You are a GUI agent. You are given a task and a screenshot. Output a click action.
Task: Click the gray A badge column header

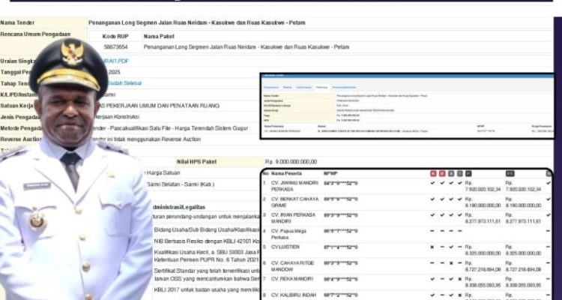(451, 174)
